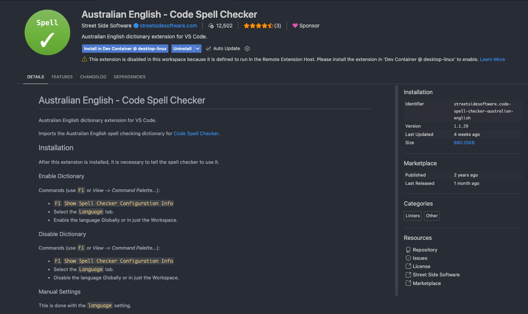Click the Uninstall button
This screenshot has height=314, width=528.
coord(183,49)
